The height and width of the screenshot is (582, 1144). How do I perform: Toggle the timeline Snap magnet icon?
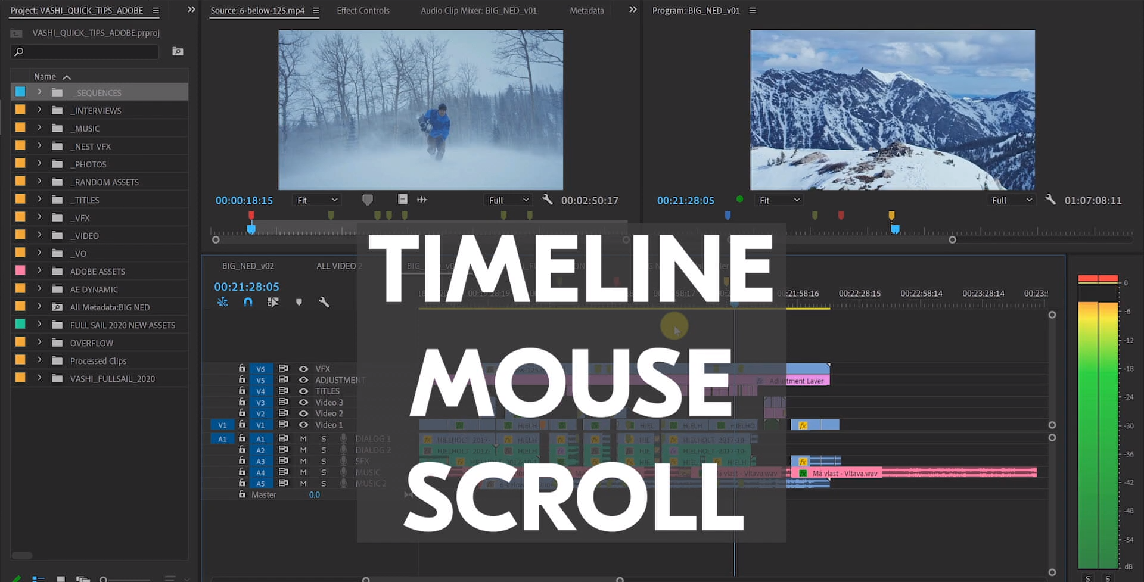coord(248,302)
